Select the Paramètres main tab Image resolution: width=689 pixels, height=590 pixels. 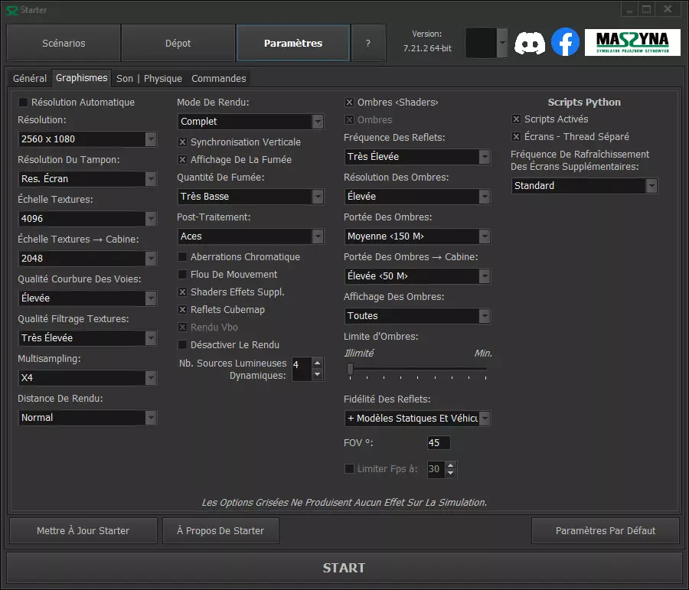click(293, 43)
